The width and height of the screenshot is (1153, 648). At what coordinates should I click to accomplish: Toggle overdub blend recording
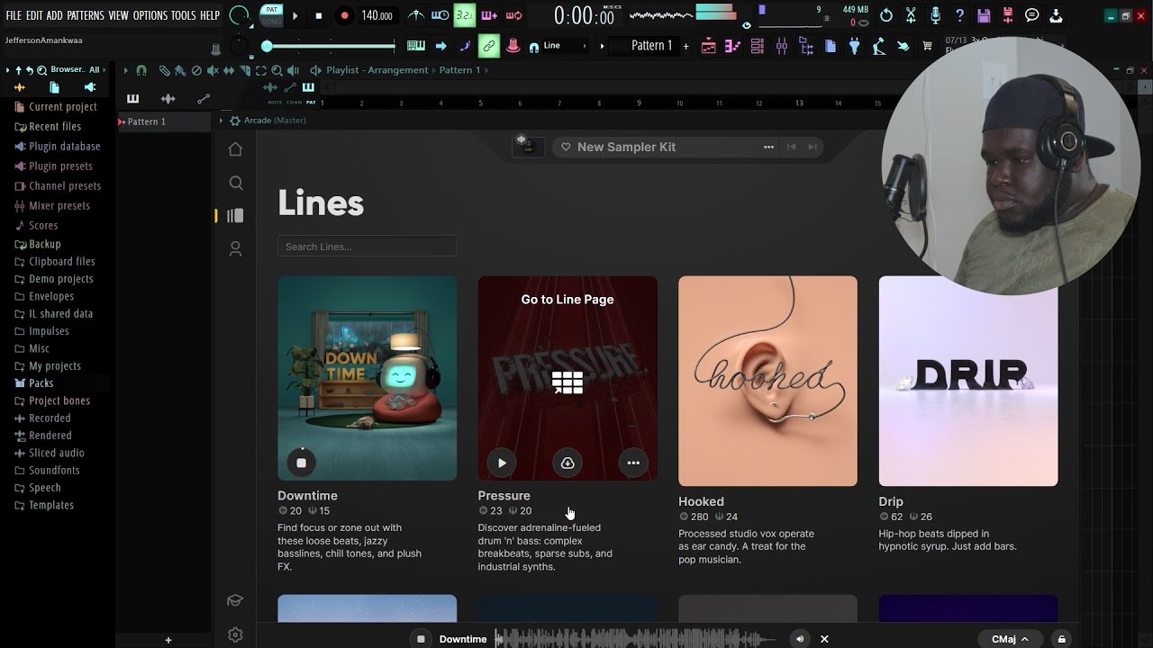[x=489, y=15]
